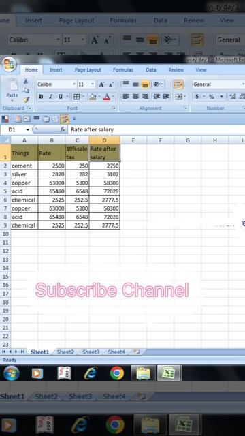Click Decrease Indent icon
The image size is (245, 436).
pos(157,97)
